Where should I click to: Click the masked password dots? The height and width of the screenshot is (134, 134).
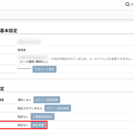(x=24, y=69)
